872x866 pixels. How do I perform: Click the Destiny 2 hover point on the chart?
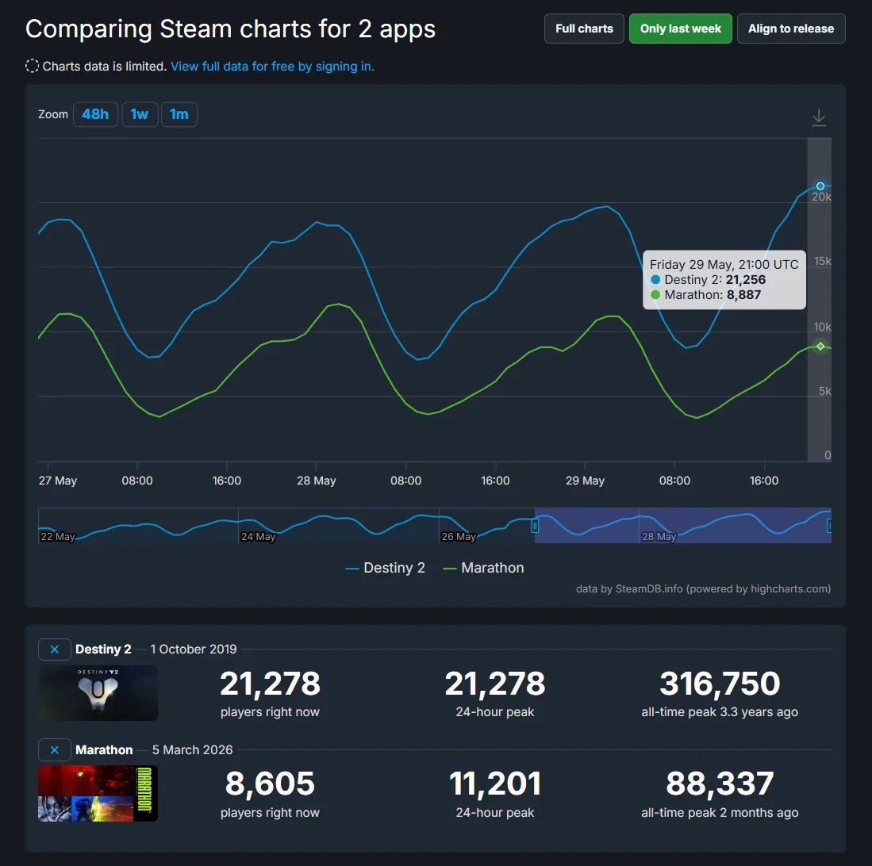coord(820,186)
